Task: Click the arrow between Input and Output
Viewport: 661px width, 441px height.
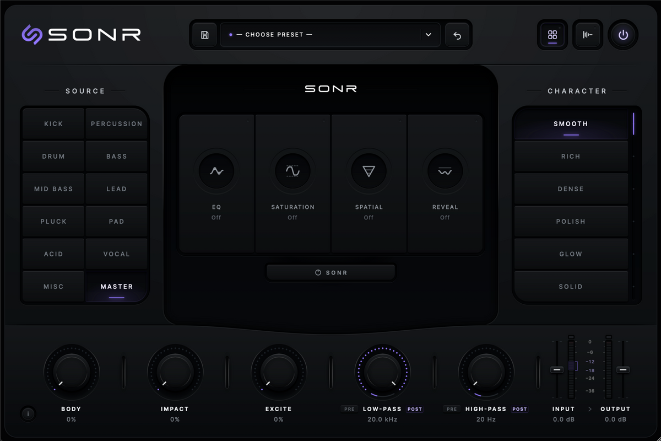Action: [x=589, y=409]
